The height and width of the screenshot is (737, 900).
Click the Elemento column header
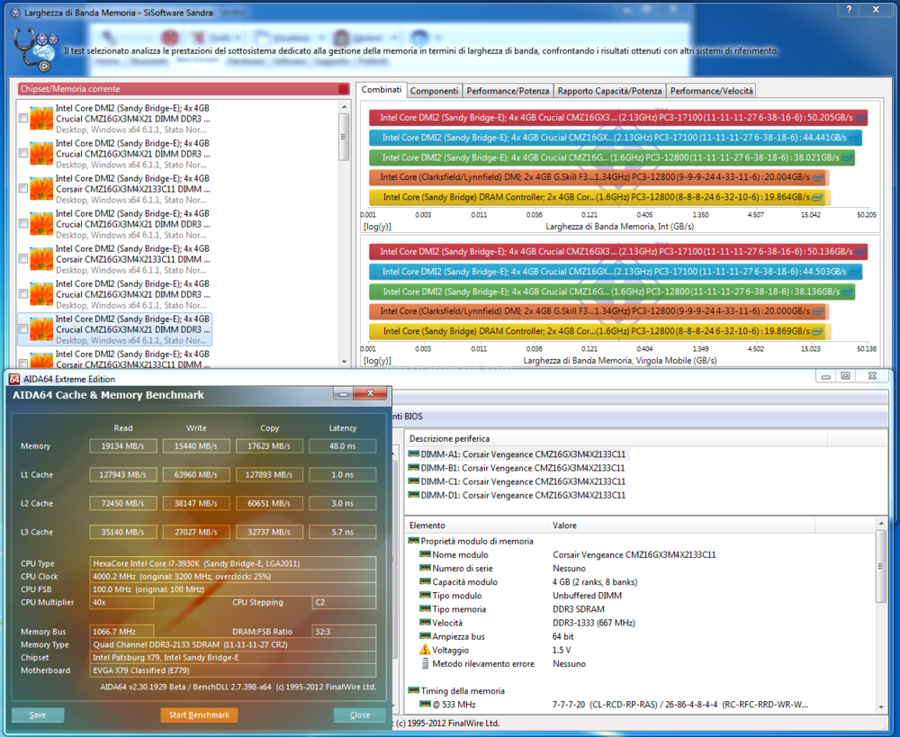477,526
